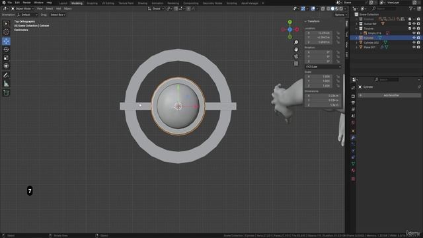Click the blue Z axis on the gizmo
Screen dimensions: 423x238
[289, 29]
